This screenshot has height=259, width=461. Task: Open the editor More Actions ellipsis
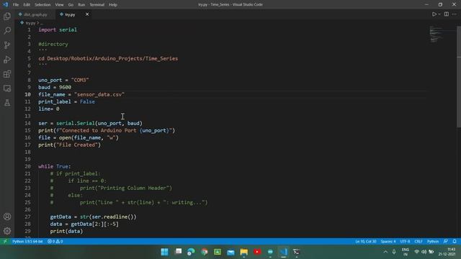455,14
